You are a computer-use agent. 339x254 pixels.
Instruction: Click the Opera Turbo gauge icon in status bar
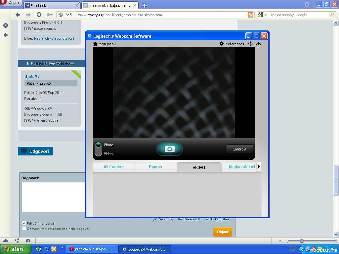pyautogui.click(x=28, y=240)
